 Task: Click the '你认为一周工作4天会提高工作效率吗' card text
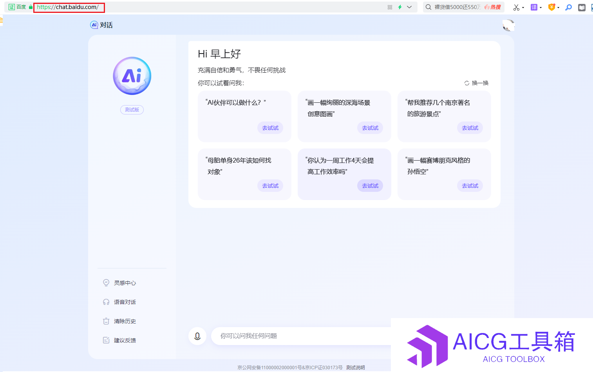pos(340,166)
